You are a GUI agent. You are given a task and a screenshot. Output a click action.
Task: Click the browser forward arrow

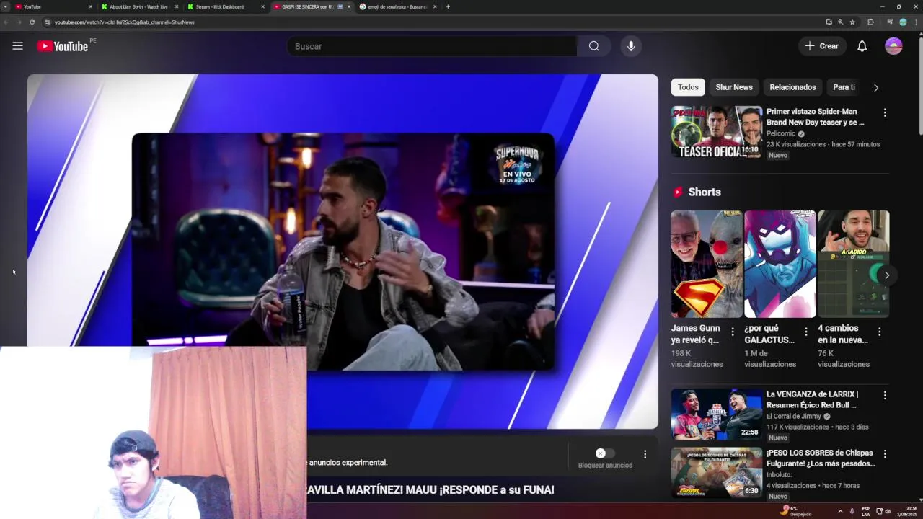click(19, 22)
